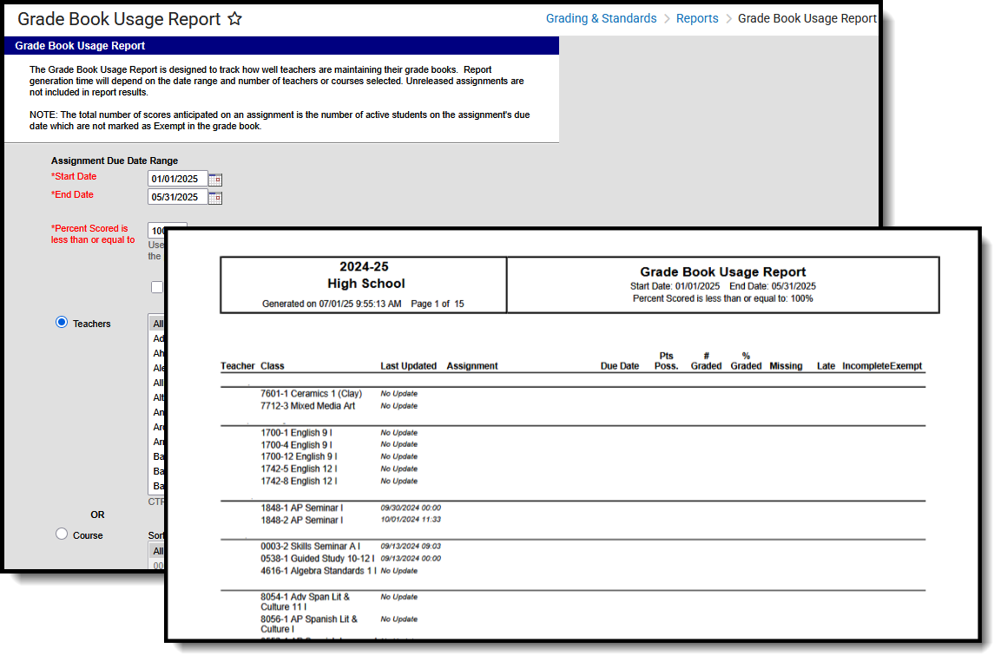
Task: Click '1742-8 English 12 I' class row
Action: click(x=299, y=481)
